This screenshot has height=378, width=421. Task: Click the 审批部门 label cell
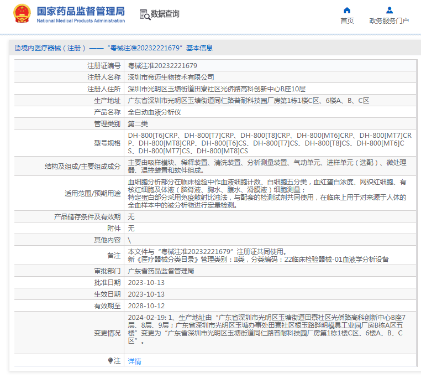pyautogui.click(x=69, y=271)
